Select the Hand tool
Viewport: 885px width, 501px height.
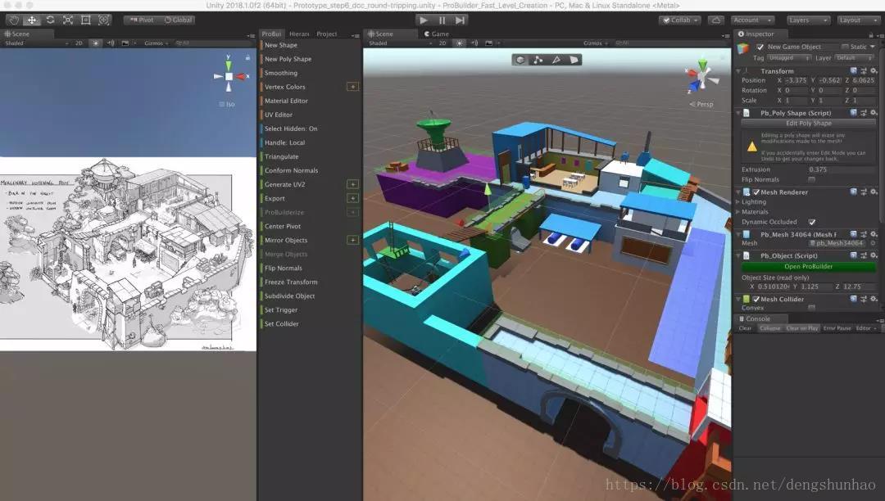coord(14,20)
